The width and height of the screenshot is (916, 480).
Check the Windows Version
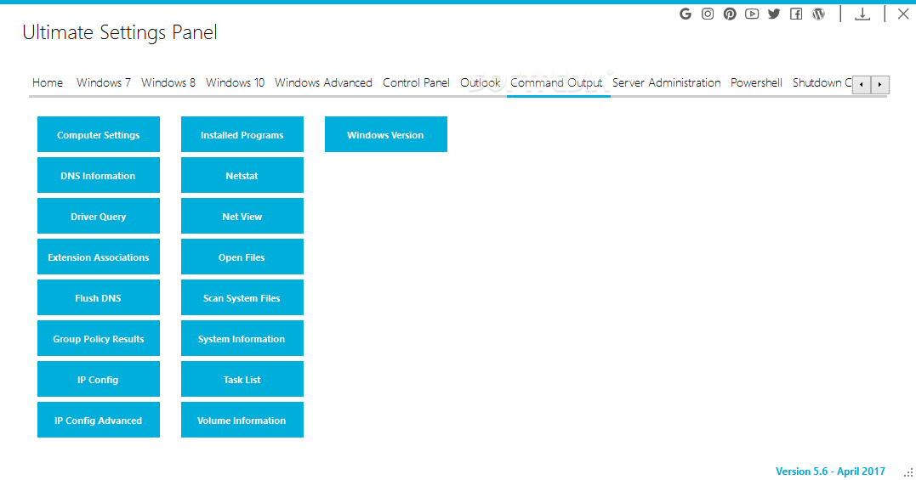[x=385, y=134]
